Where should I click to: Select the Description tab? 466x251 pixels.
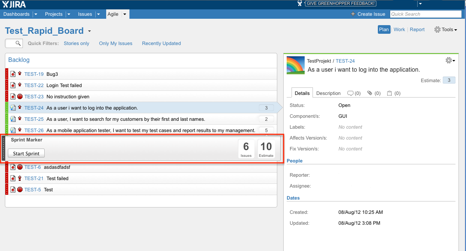coord(328,93)
